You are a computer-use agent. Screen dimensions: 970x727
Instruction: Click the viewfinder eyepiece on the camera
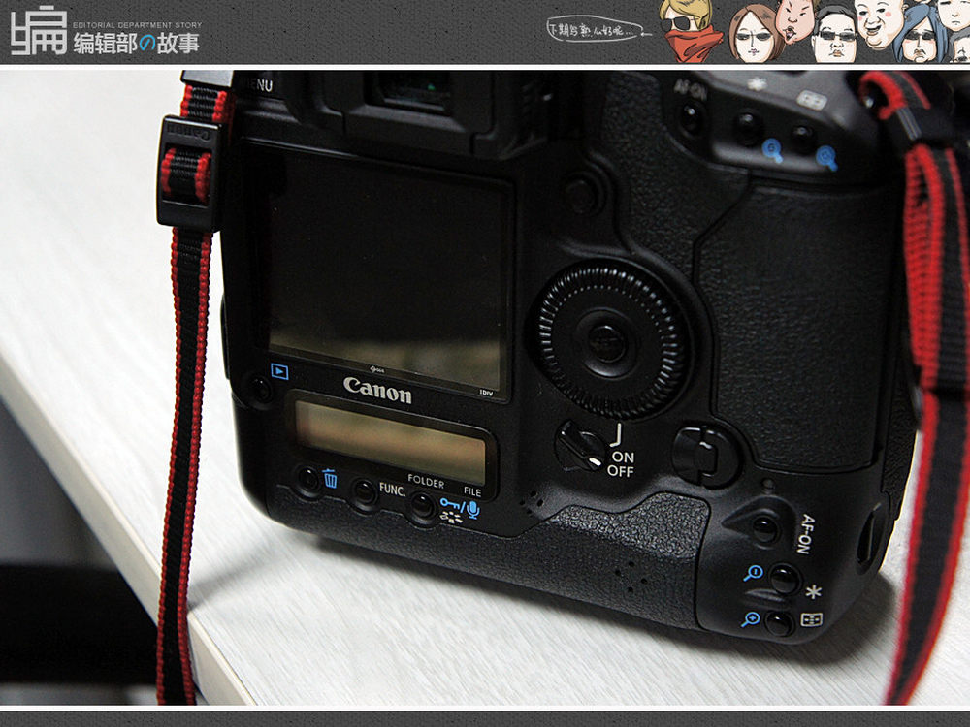point(416,92)
